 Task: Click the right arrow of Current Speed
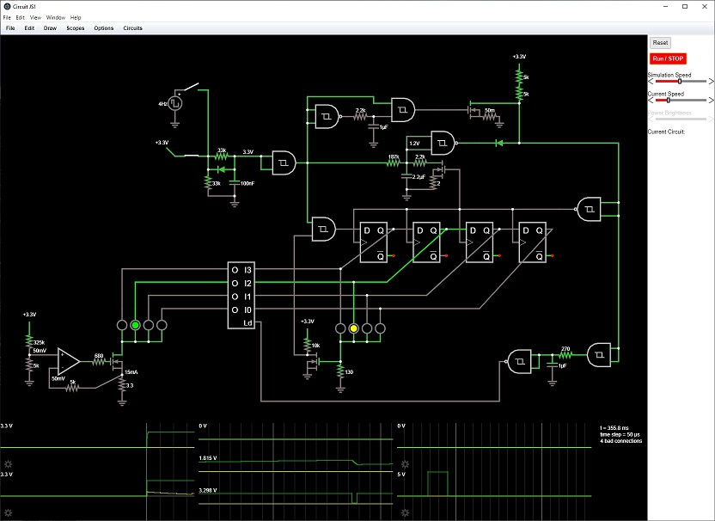(x=711, y=101)
